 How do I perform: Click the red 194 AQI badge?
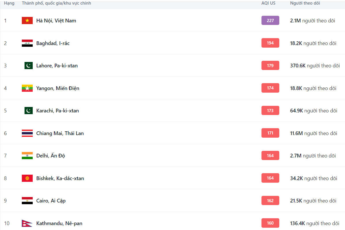270,43
